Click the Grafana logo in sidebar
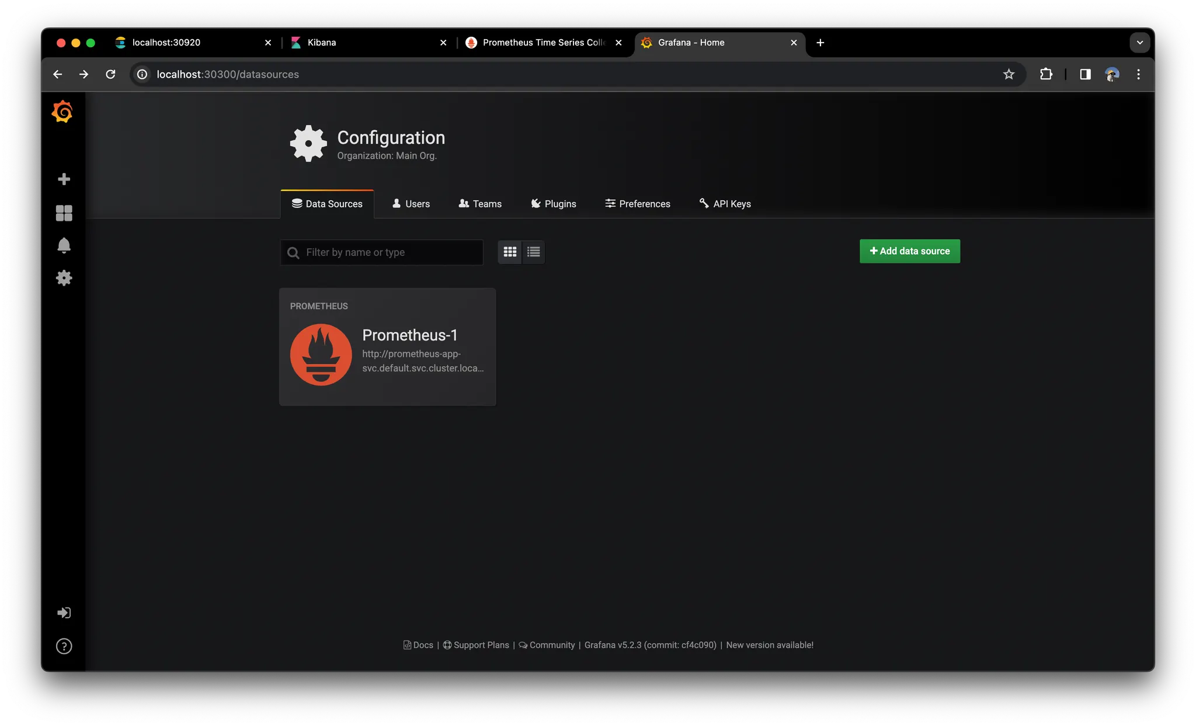This screenshot has height=726, width=1196. click(x=62, y=112)
